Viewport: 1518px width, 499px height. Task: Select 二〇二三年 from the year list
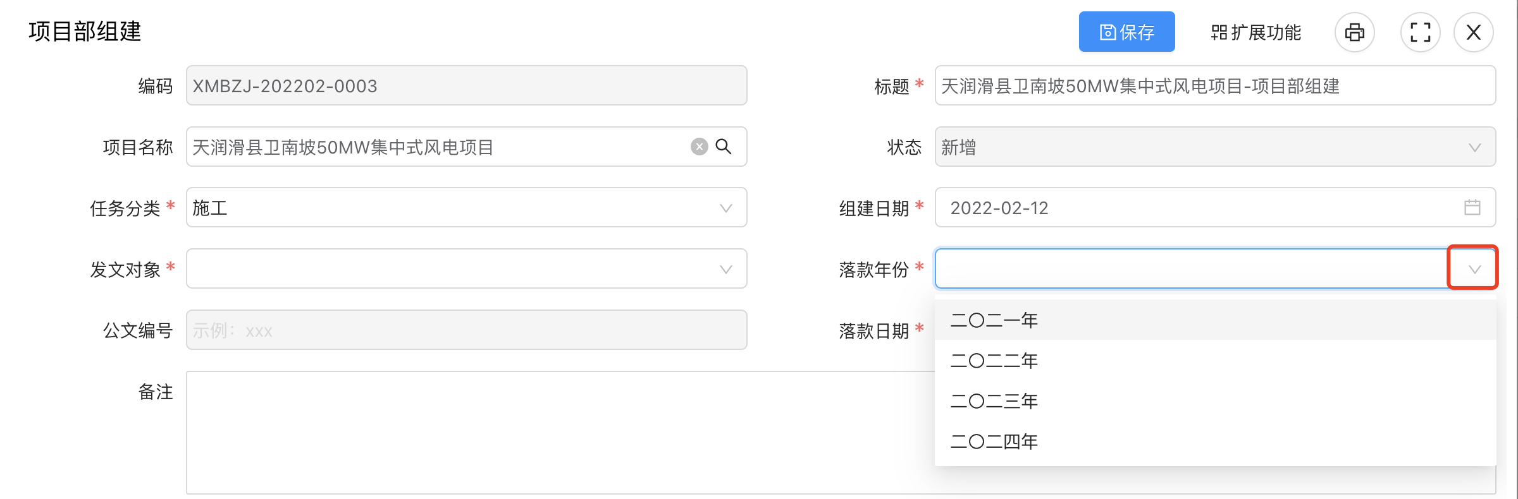point(1215,401)
